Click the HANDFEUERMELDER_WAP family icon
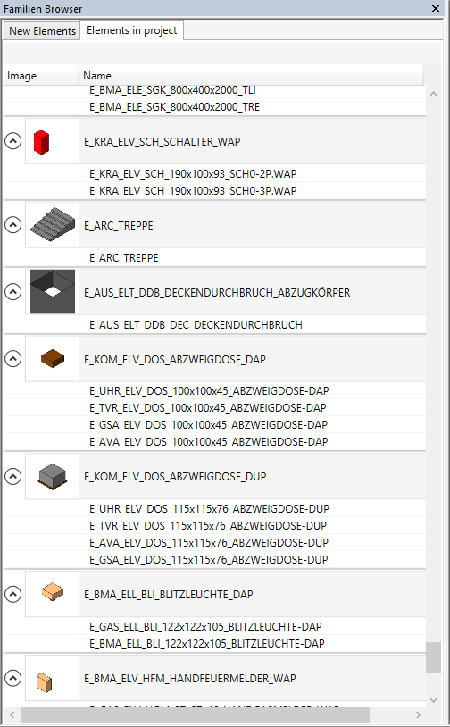 45,682
